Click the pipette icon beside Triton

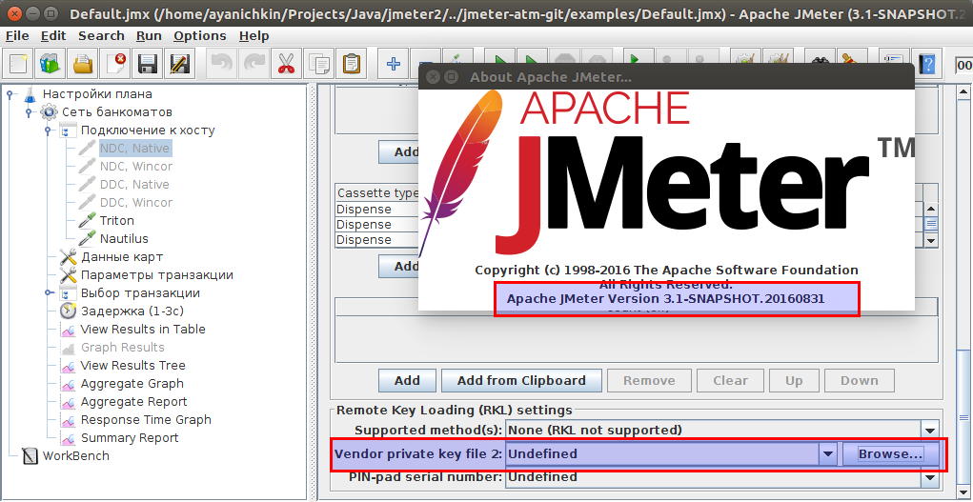click(x=87, y=221)
